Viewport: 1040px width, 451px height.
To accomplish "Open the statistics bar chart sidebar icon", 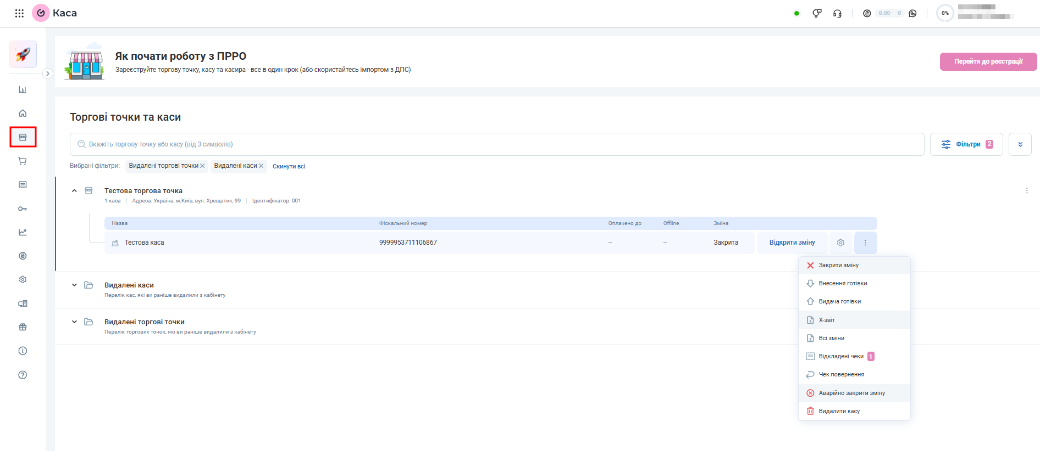I will (23, 89).
